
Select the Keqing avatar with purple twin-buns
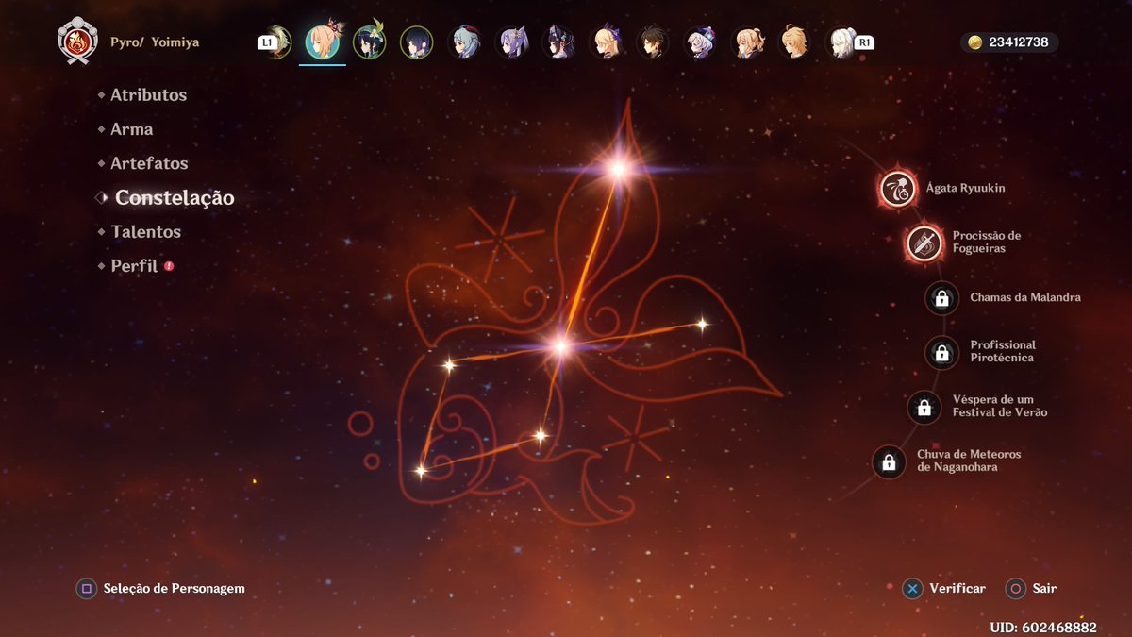click(510, 42)
